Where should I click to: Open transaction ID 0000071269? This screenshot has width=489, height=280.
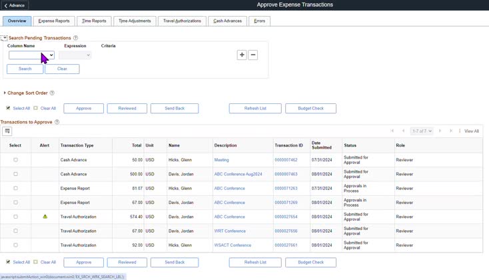pos(286,203)
